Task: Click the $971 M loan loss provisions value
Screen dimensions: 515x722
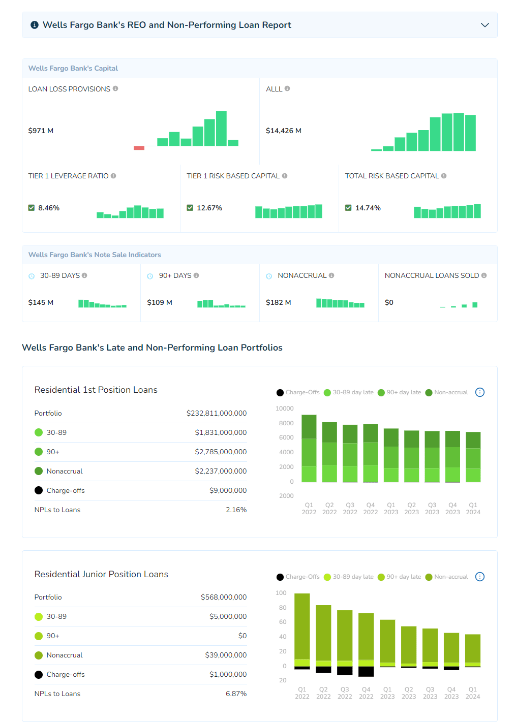Action: tap(41, 131)
